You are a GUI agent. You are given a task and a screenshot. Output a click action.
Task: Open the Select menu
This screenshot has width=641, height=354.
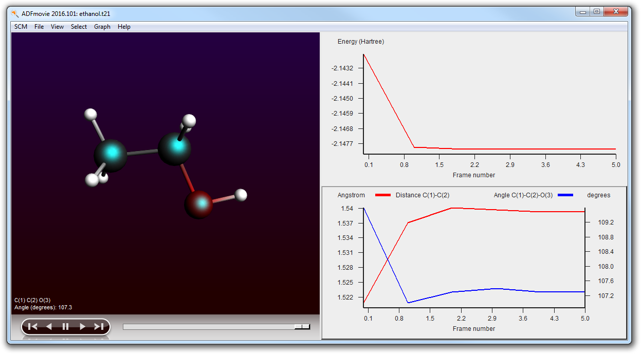coord(79,27)
